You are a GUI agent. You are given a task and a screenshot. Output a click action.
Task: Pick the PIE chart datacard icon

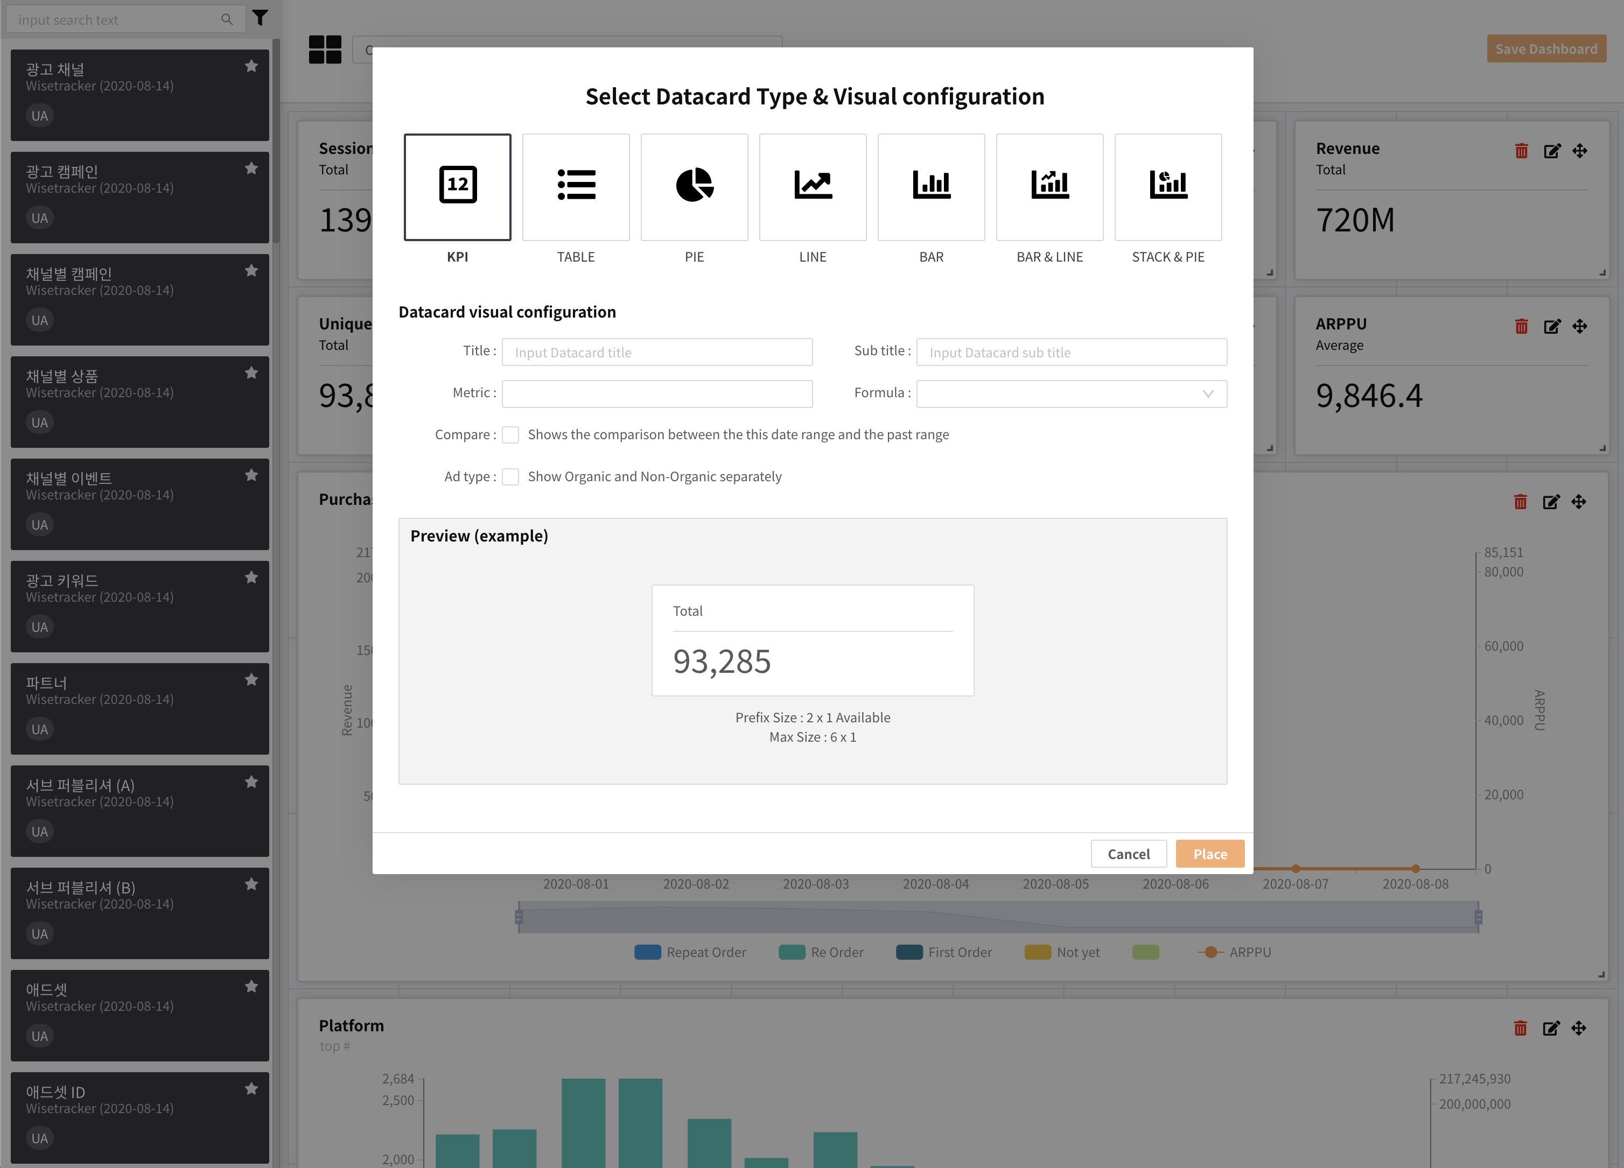point(694,187)
